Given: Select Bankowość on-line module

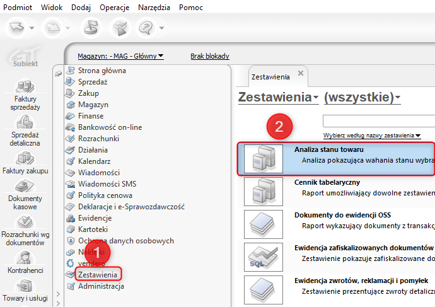Looking at the screenshot, I should tap(110, 127).
